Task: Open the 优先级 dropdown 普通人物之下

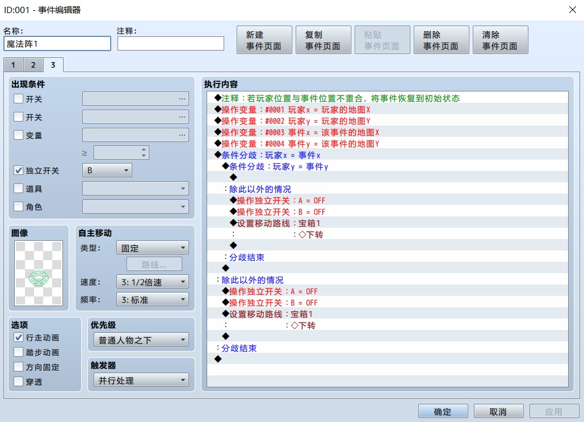Action: point(141,340)
